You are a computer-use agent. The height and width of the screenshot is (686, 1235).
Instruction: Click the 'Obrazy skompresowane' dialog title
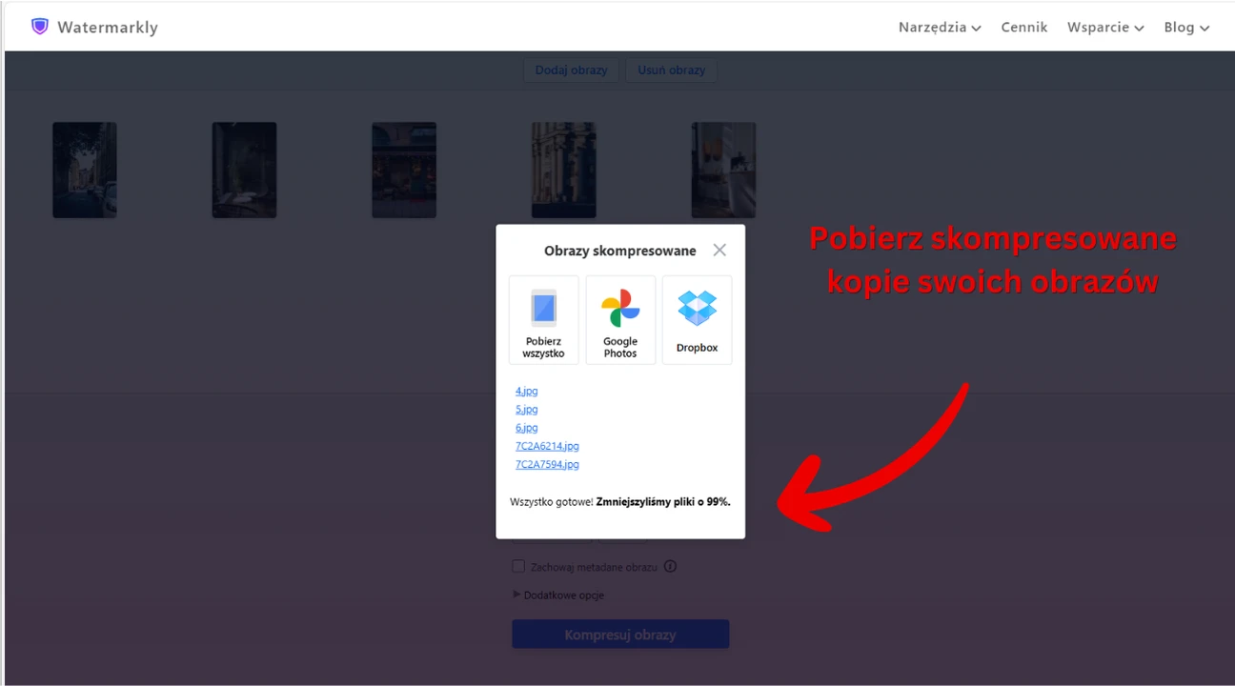coord(620,251)
